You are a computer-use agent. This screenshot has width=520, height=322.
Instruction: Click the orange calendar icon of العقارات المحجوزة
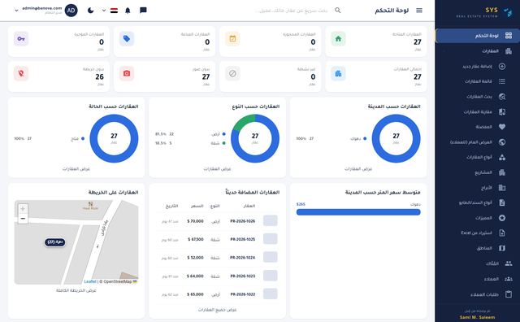tap(232, 39)
